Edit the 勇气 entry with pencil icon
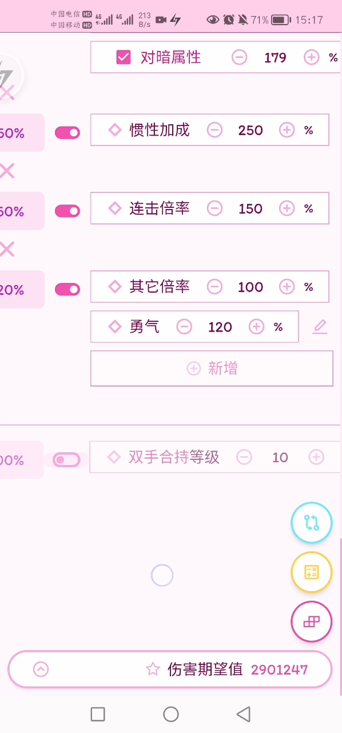Image resolution: width=342 pixels, height=733 pixels. coord(320,327)
